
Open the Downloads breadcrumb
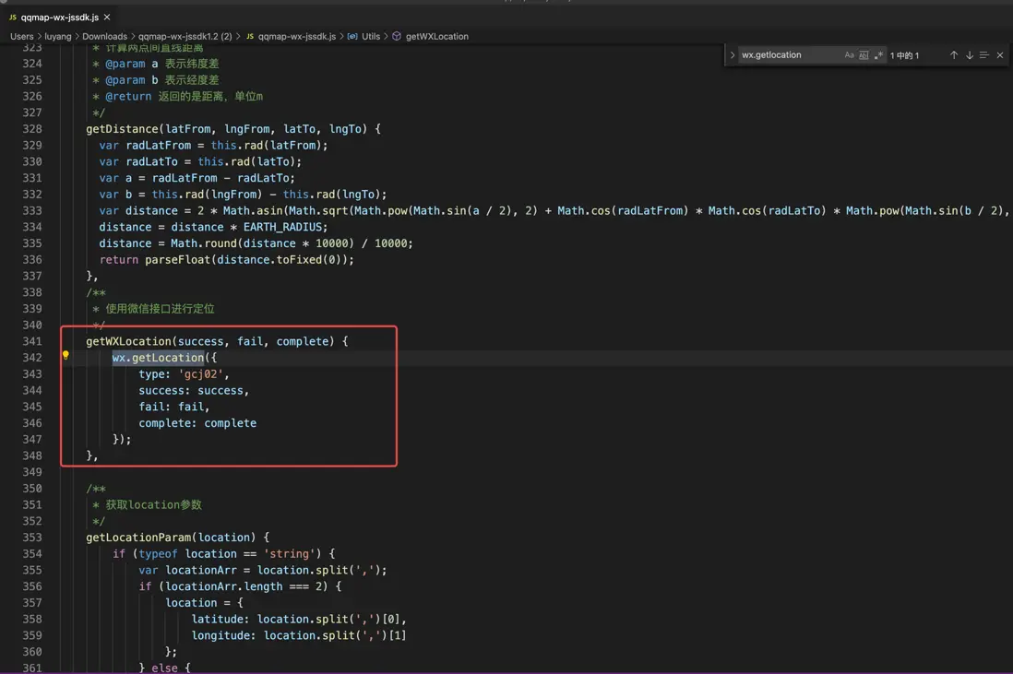coord(104,36)
